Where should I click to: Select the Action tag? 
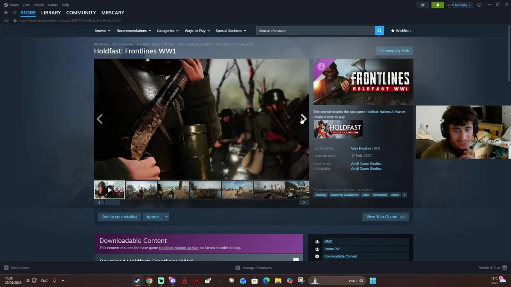(x=395, y=195)
